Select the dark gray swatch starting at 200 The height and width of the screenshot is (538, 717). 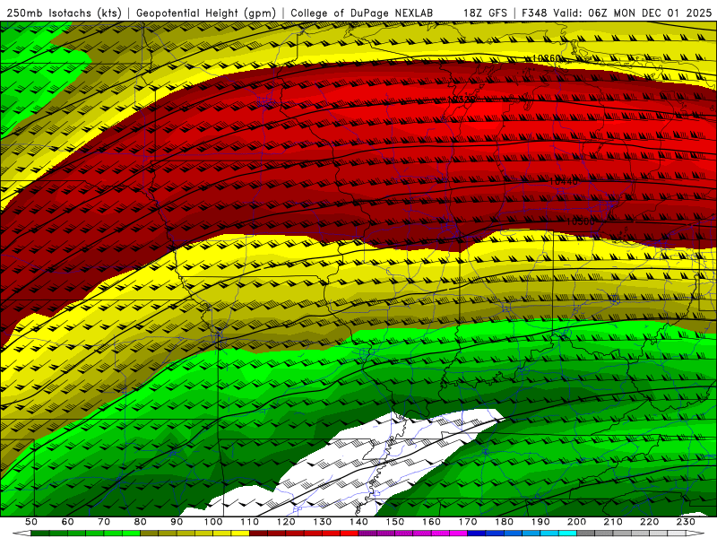pyautogui.click(x=586, y=533)
